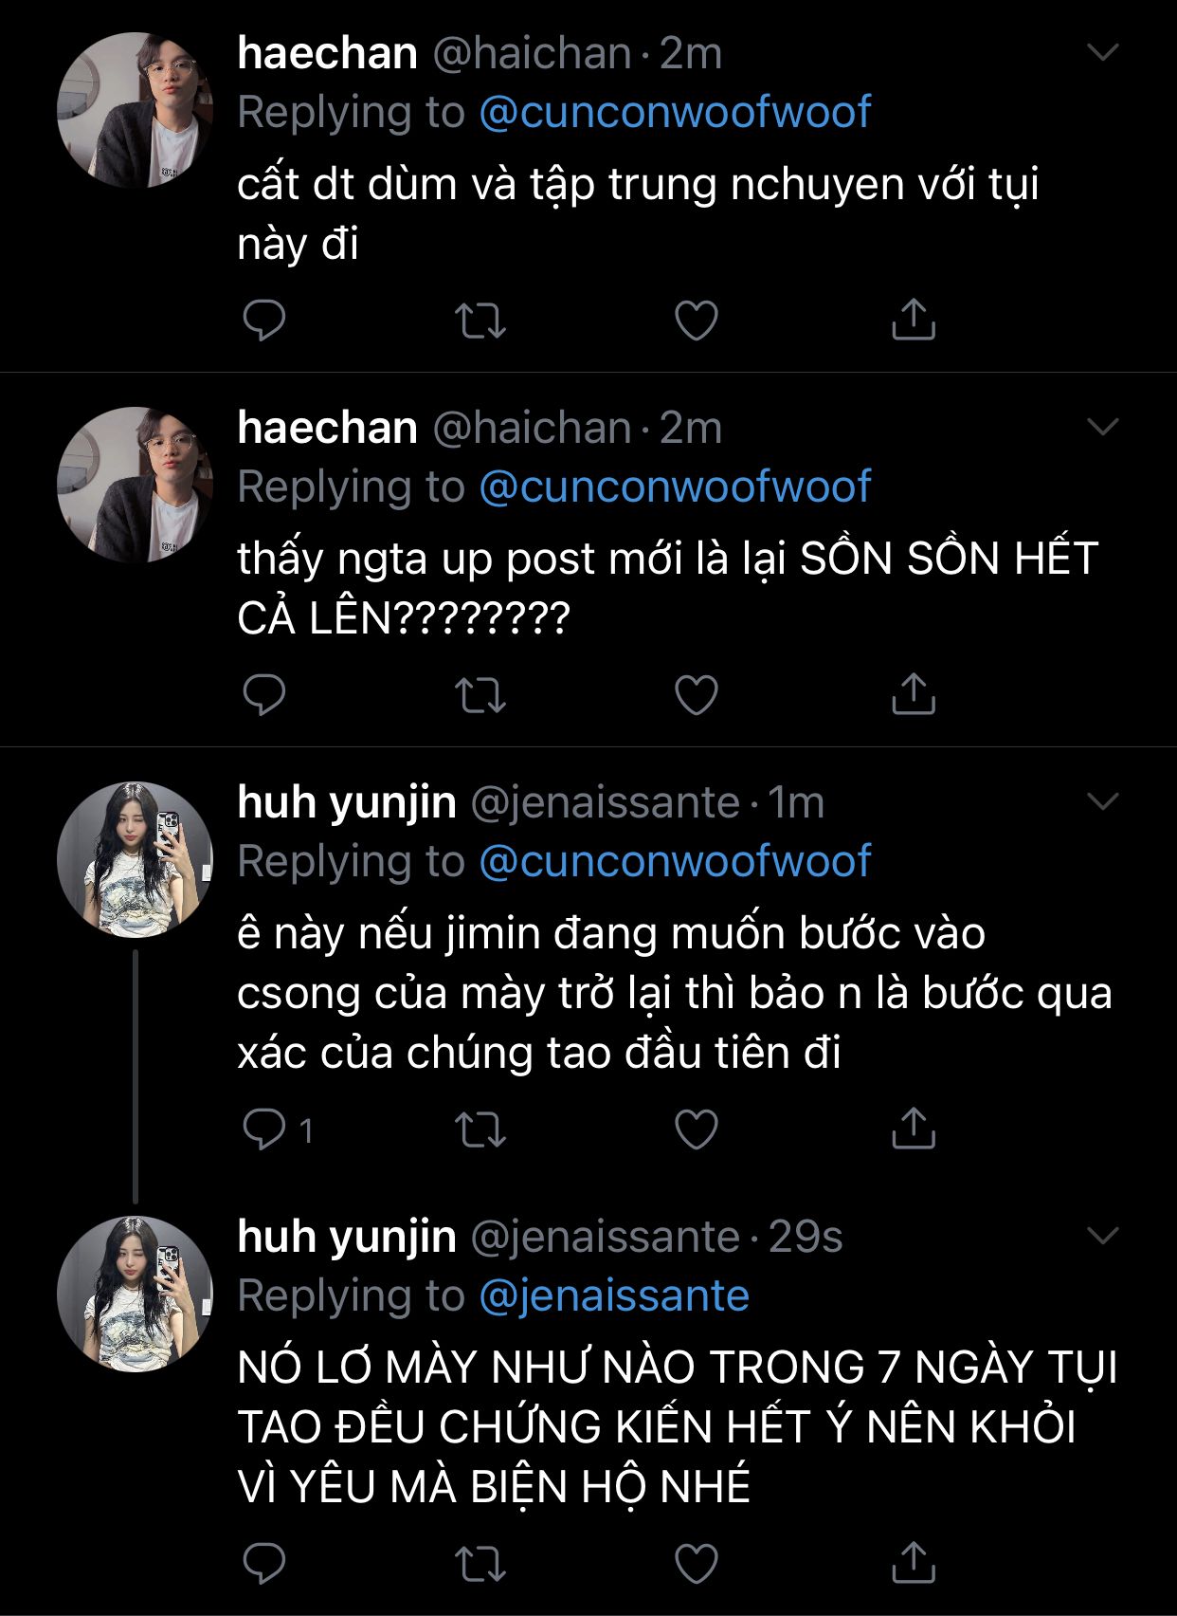
Task: Open the @jenaissante reply-to link
Action: (x=614, y=1295)
